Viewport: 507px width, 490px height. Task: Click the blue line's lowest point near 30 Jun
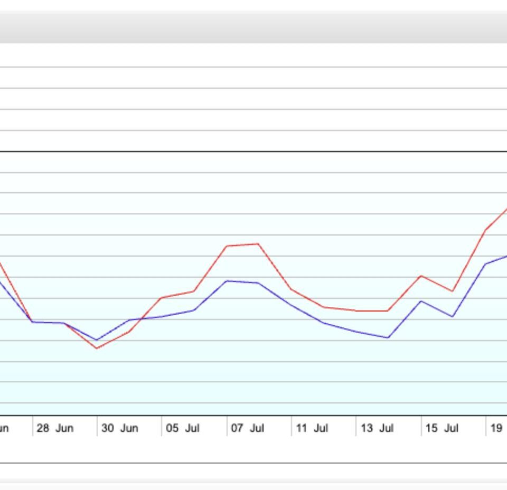click(x=97, y=340)
